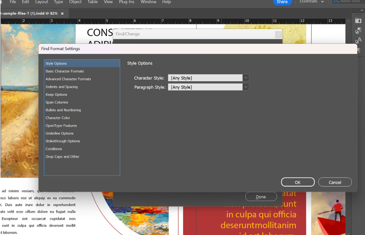This screenshot has height=235, width=365.
Task: Select Span Columns category
Action: click(82, 102)
